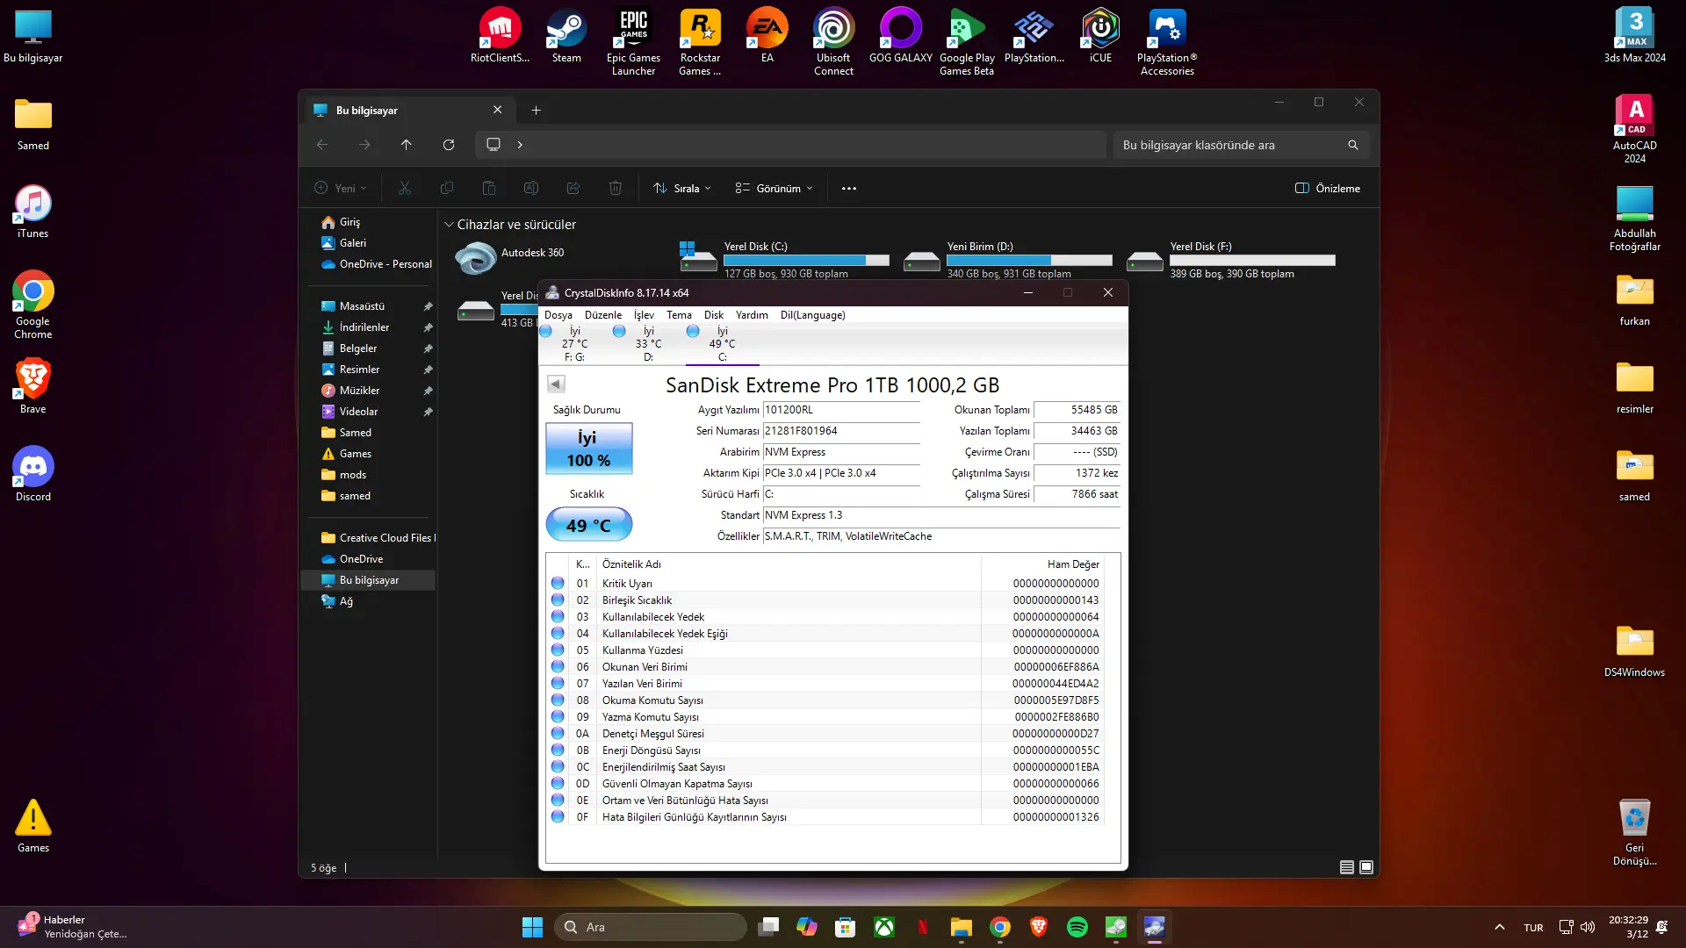Click the refresh button in File Explorer

pos(449,145)
